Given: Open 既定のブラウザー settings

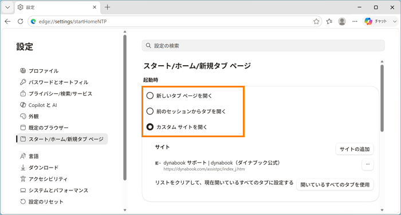Looking at the screenshot, I should click(44, 128).
